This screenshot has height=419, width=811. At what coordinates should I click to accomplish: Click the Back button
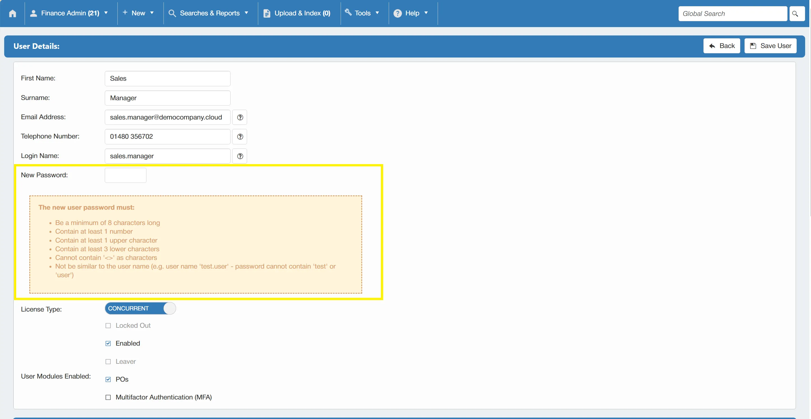[722, 46]
